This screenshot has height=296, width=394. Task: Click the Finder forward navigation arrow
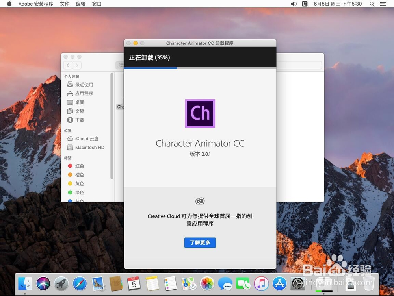click(76, 65)
